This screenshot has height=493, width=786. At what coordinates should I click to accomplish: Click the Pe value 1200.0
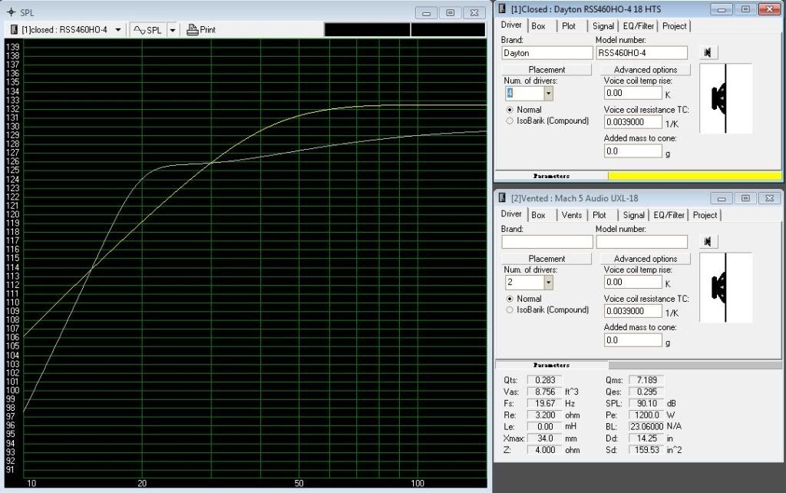pyautogui.click(x=646, y=415)
